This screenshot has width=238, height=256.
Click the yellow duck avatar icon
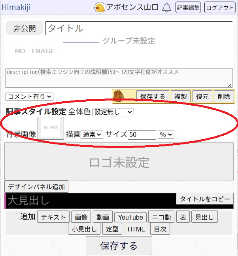click(x=100, y=7)
